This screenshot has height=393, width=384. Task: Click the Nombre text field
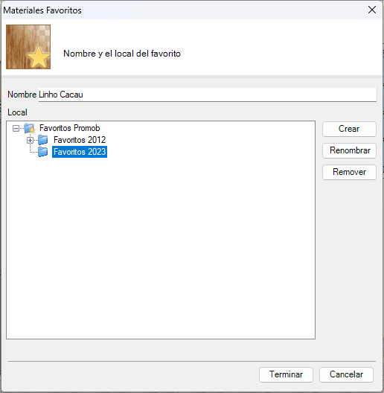[x=208, y=95]
